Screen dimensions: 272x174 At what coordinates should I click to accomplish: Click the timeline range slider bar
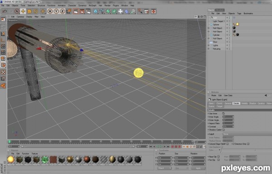click(x=78, y=147)
